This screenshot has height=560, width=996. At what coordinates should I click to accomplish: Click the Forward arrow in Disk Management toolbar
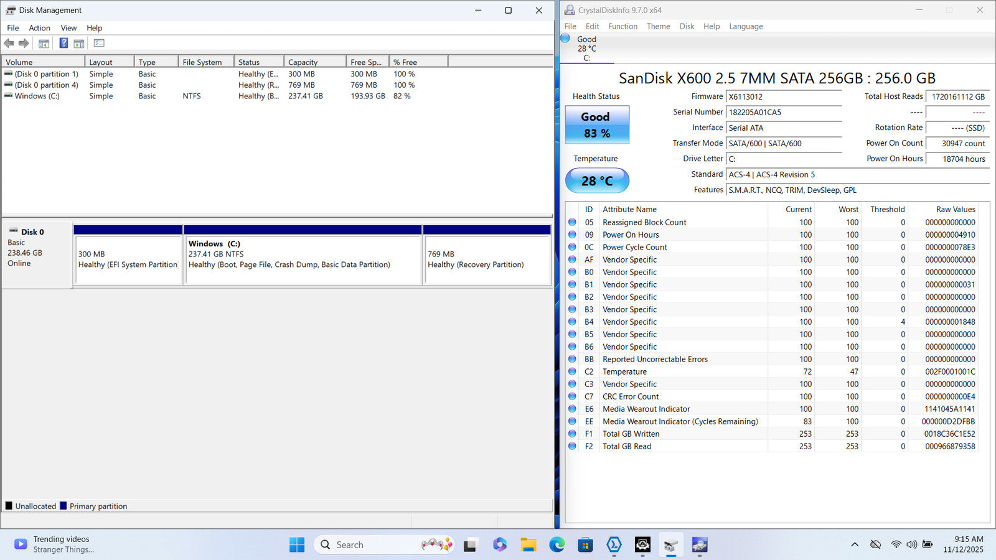coord(24,43)
